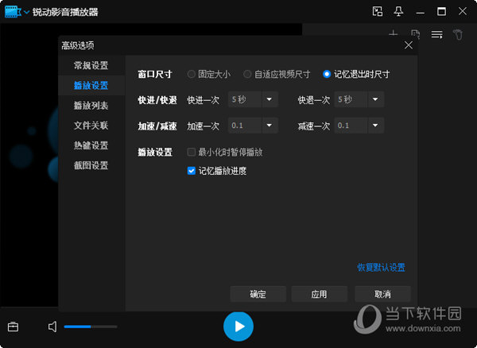Image resolution: width=477 pixels, height=348 pixels.
Task: Open the playlist sort order icon
Action: tap(415, 34)
